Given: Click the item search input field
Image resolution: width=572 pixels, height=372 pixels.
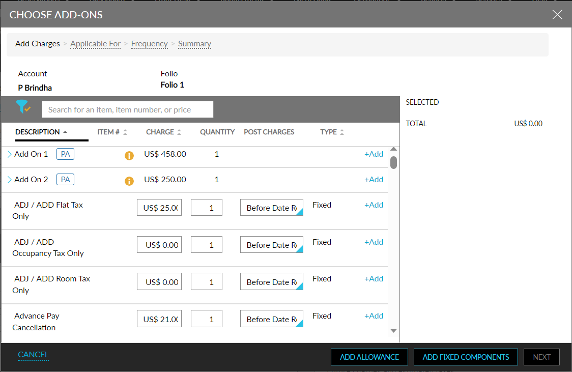Looking at the screenshot, I should tap(127, 109).
